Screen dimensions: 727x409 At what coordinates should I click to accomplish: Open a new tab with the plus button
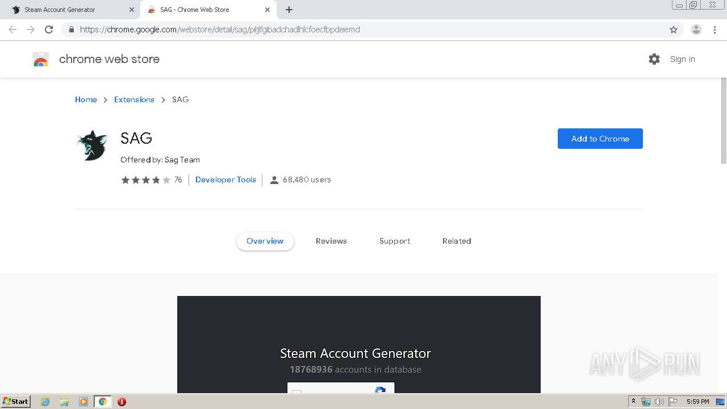click(x=289, y=10)
